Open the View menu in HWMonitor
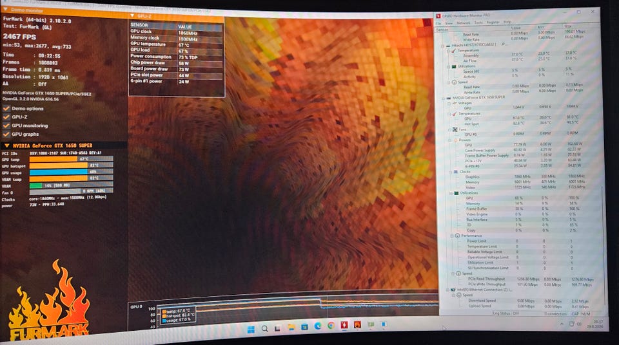Viewport: 619px width, 345px height. pyautogui.click(x=449, y=23)
